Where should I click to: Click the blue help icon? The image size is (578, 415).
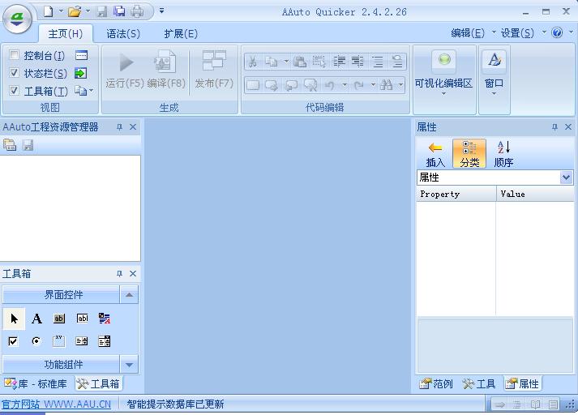pyautogui.click(x=557, y=32)
